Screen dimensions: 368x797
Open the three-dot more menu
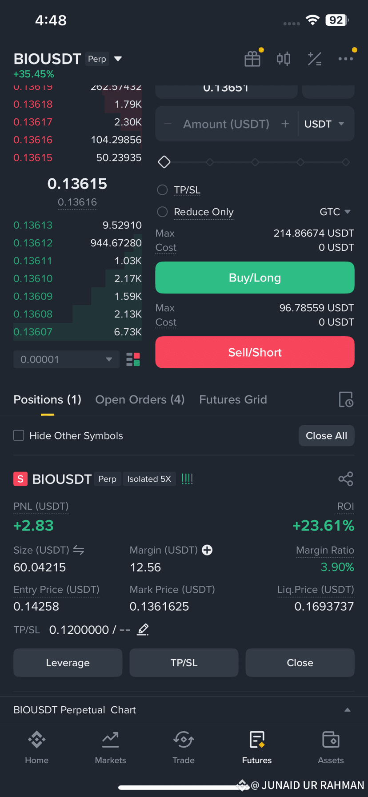click(x=346, y=59)
